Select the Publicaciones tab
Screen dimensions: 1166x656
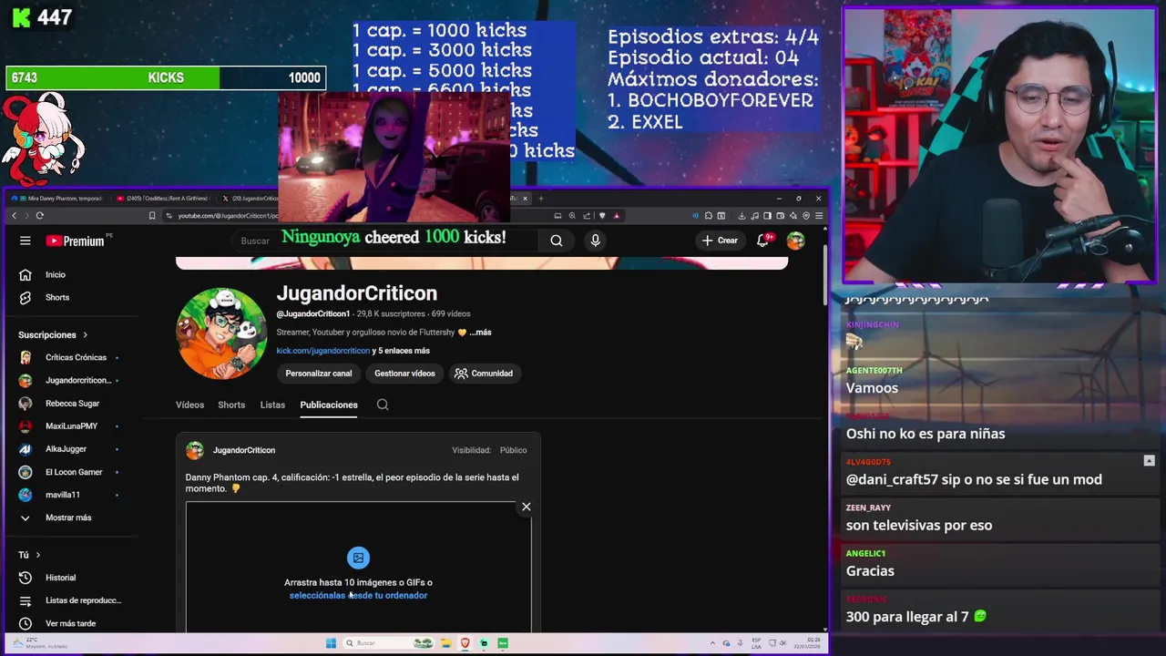[329, 405]
